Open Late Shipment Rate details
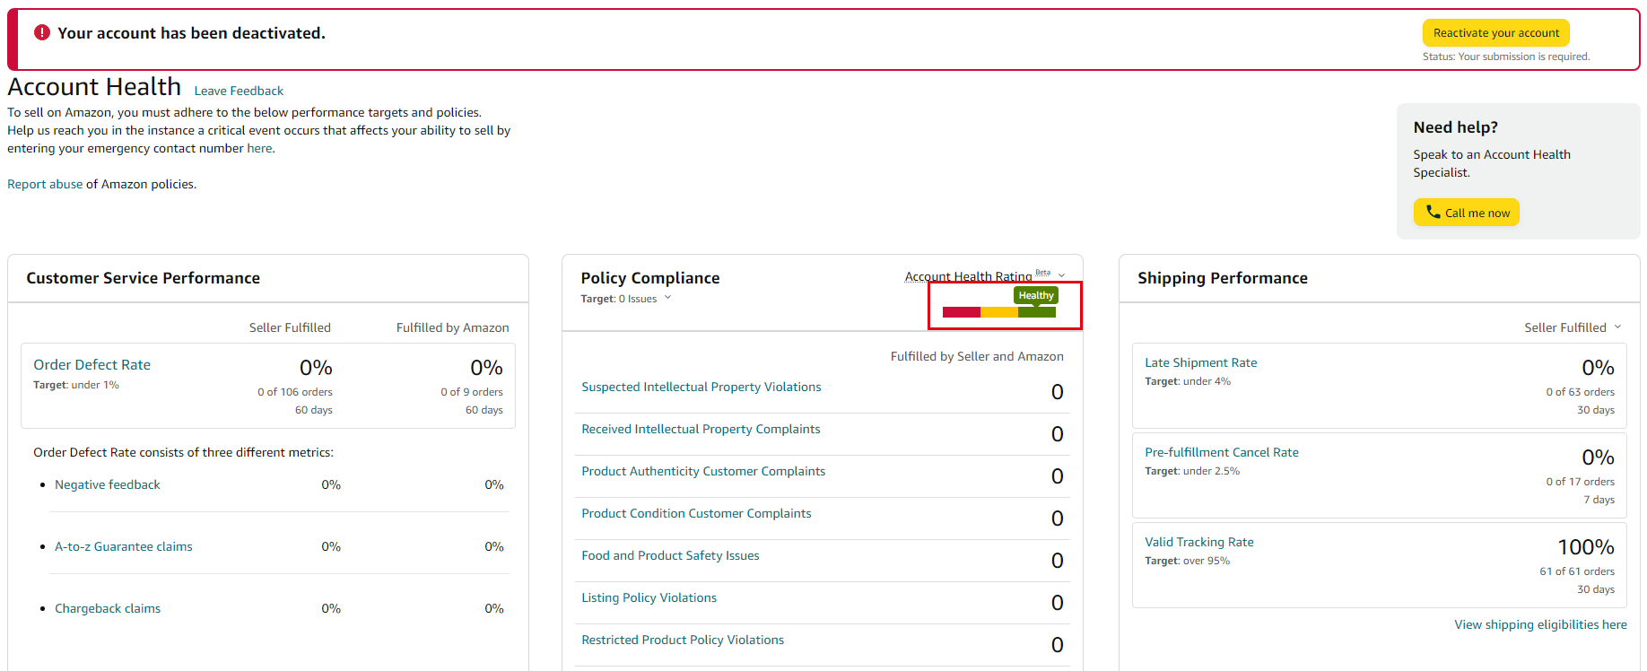This screenshot has height=671, width=1647. 1200,362
